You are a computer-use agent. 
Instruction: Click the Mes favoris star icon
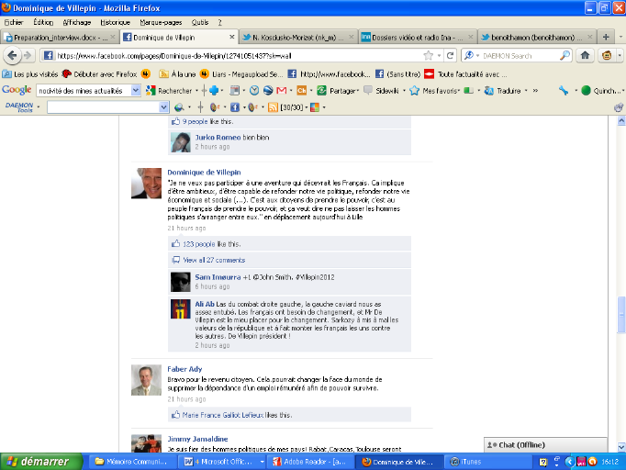(414, 91)
